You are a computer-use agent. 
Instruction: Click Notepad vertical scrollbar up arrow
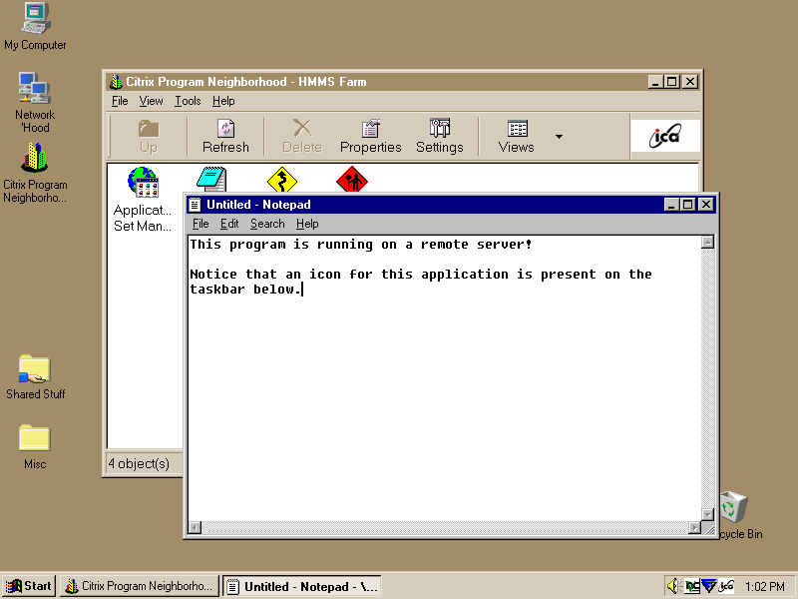pos(707,242)
